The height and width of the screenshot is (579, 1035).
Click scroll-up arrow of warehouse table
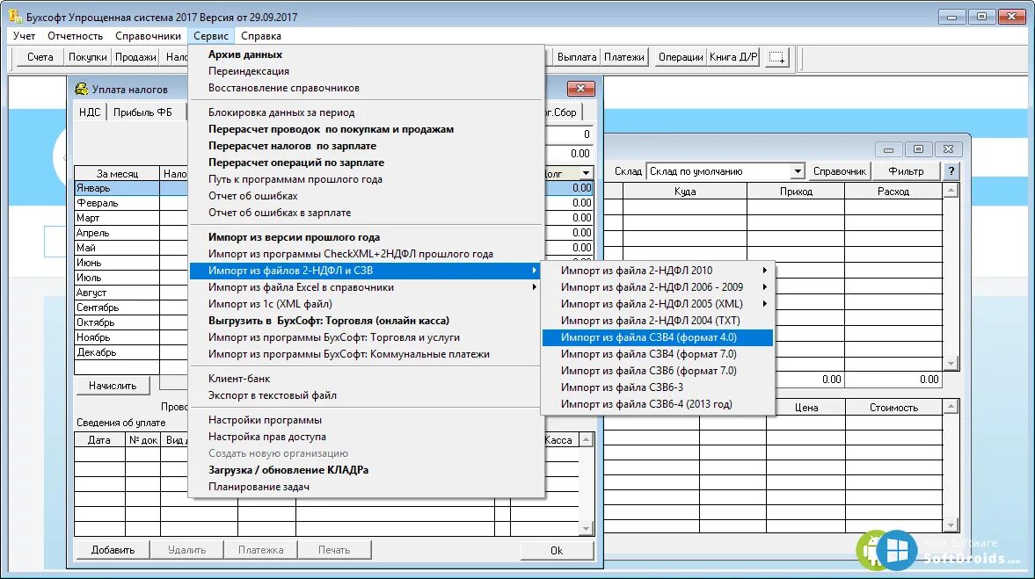click(x=951, y=191)
